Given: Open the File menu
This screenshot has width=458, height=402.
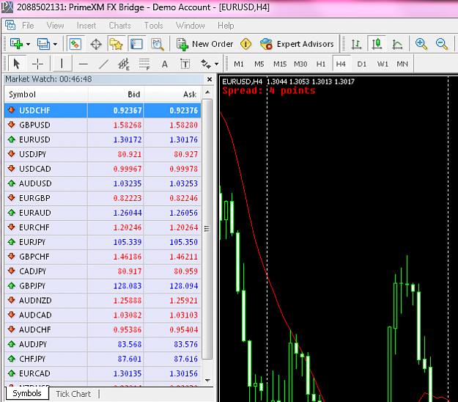Looking at the screenshot, I should pos(28,26).
